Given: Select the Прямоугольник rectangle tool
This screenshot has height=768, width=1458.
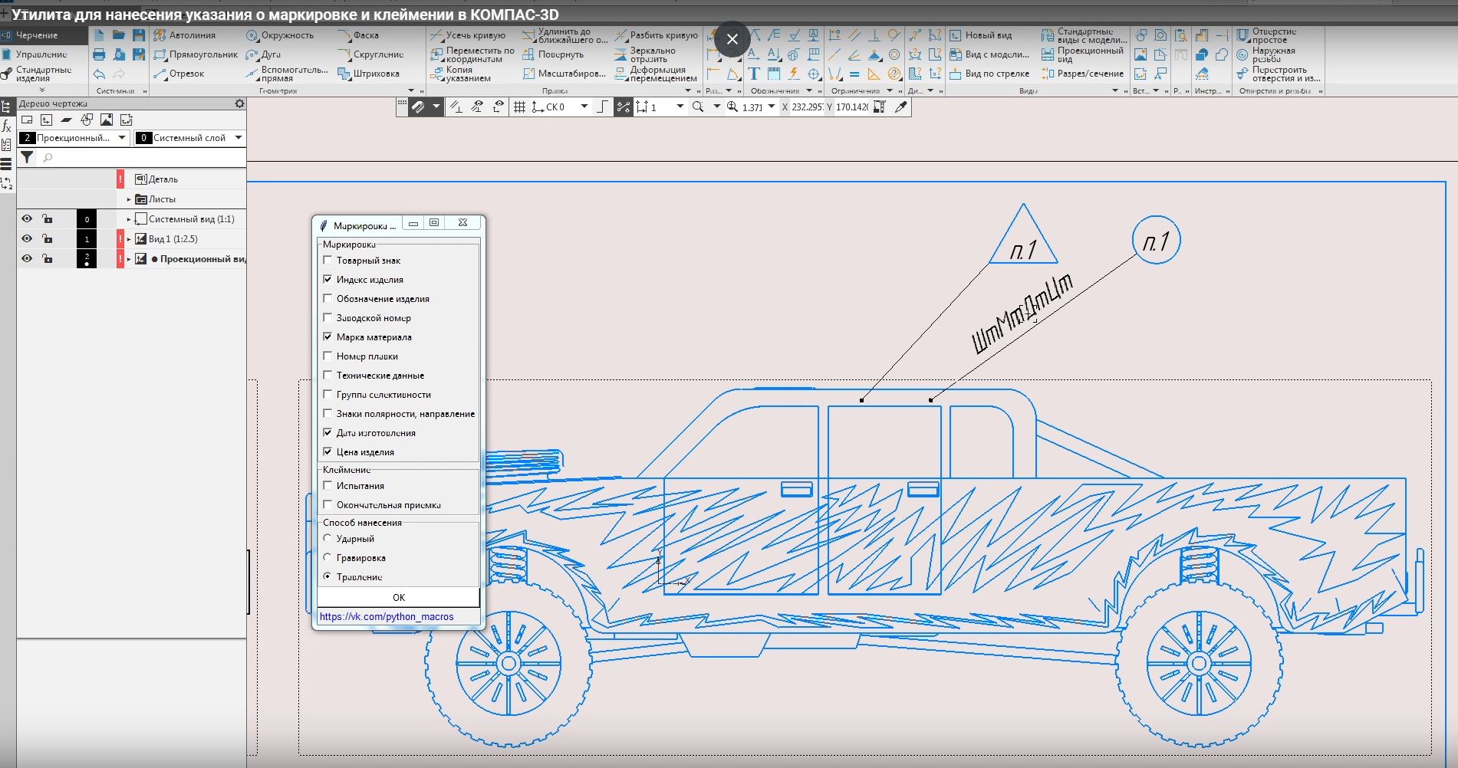Looking at the screenshot, I should point(196,54).
